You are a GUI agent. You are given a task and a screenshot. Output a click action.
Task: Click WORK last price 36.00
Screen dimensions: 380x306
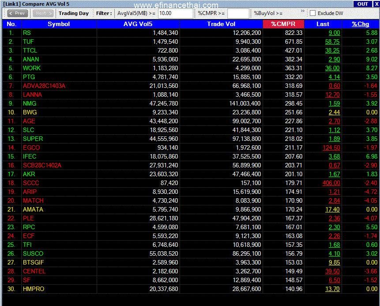(332, 68)
